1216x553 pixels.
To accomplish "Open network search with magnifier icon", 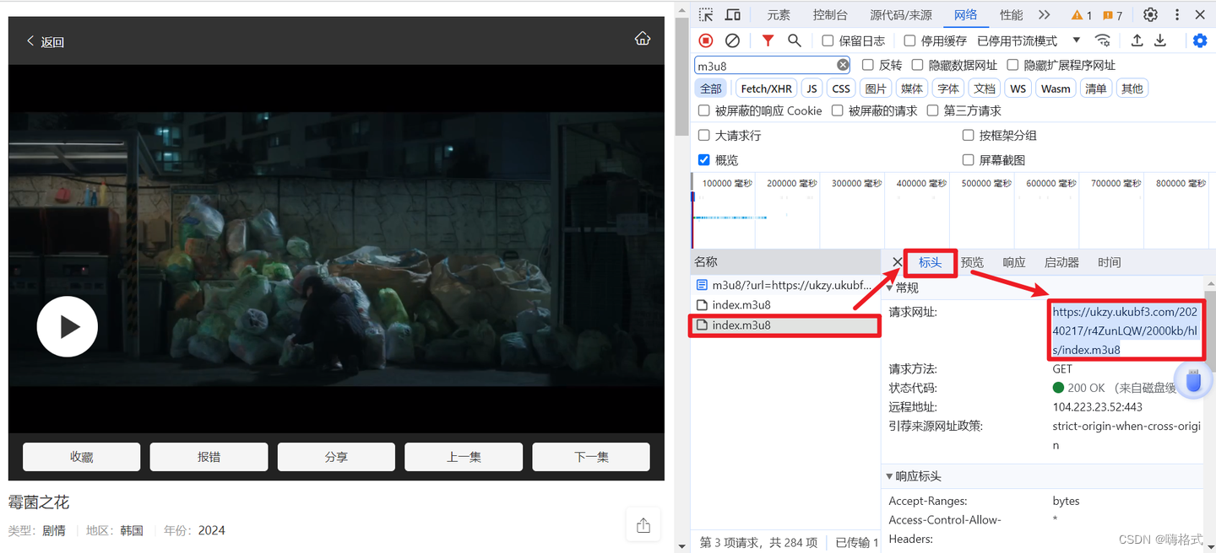I will [795, 40].
